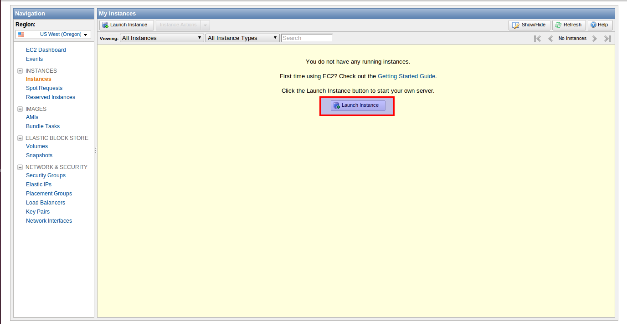
Task: Focus the Search input field
Action: pyautogui.click(x=307, y=38)
